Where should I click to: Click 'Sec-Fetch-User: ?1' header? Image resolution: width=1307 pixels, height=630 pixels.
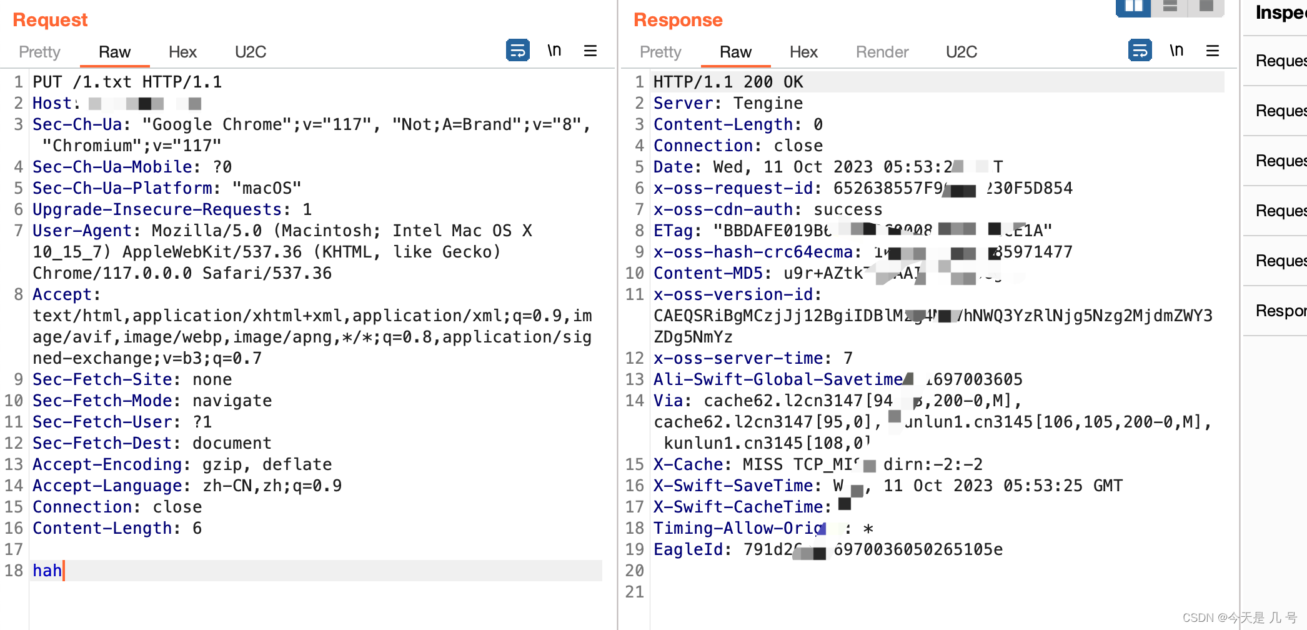tap(122, 422)
